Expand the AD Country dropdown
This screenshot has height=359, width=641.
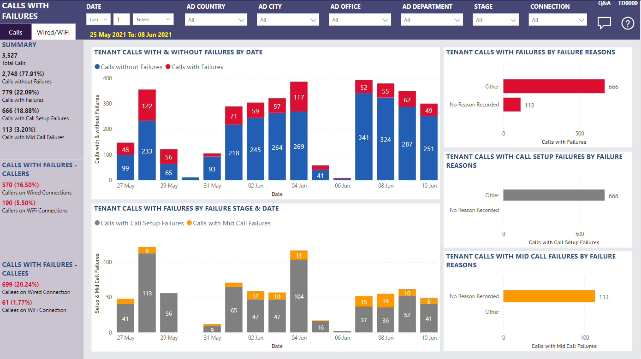pos(216,20)
